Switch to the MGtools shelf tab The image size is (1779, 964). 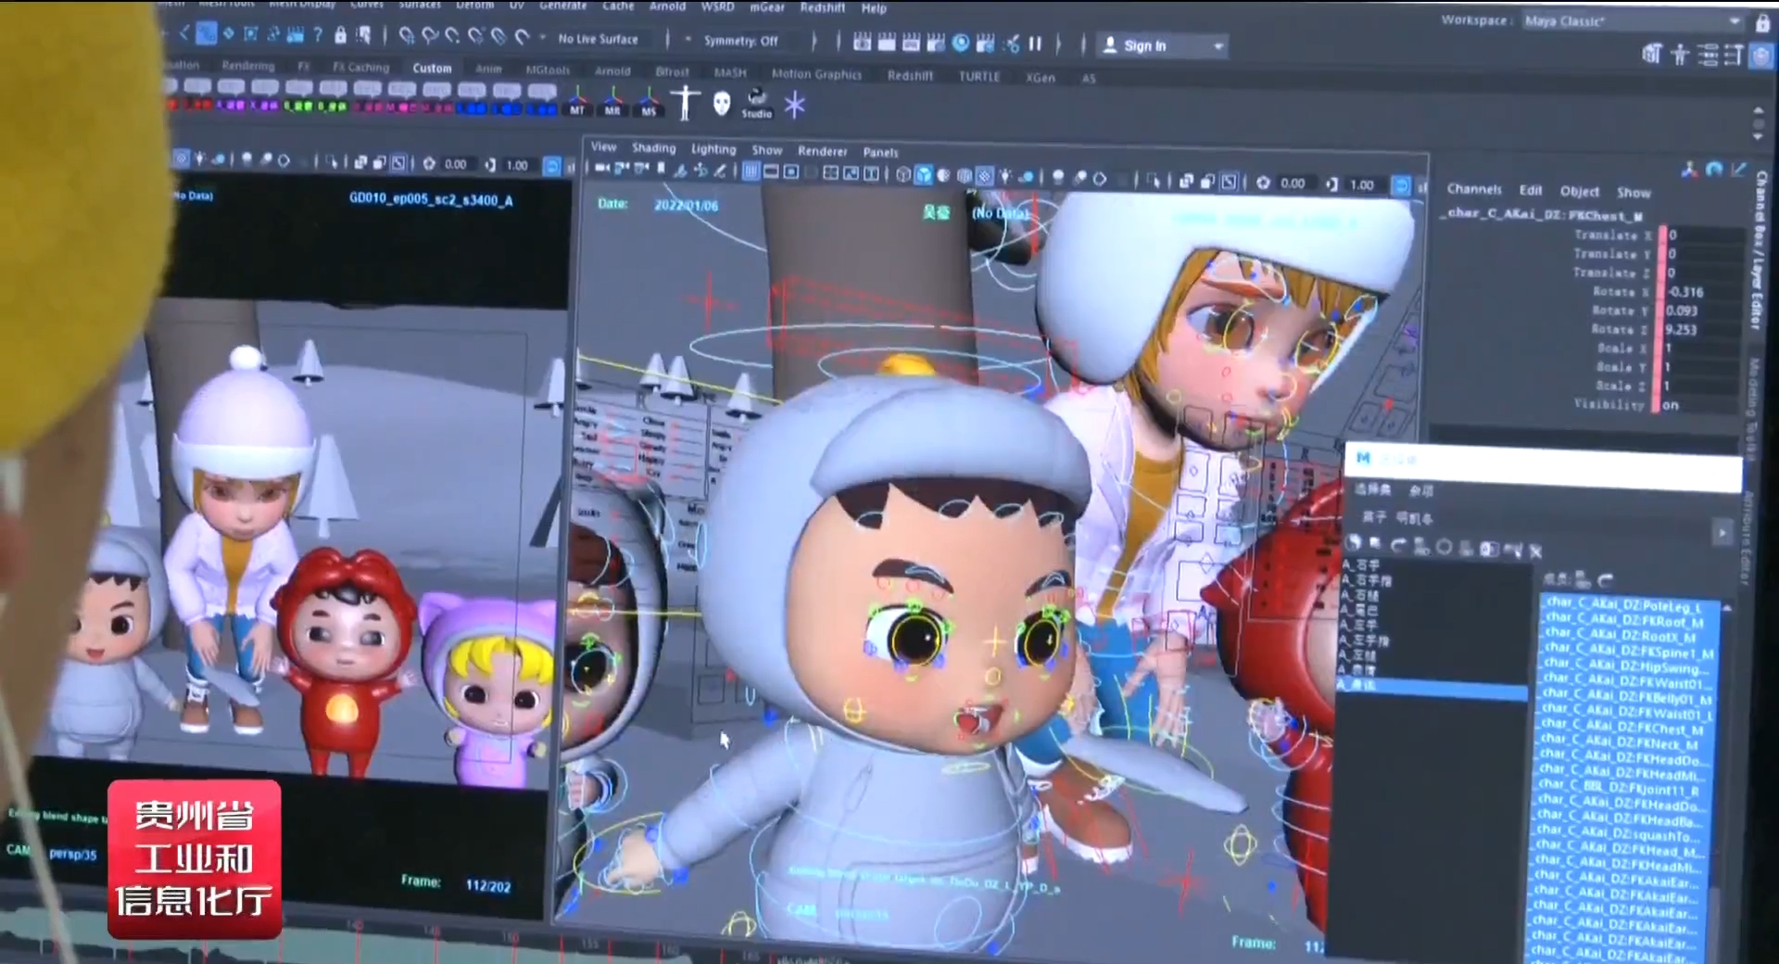548,70
